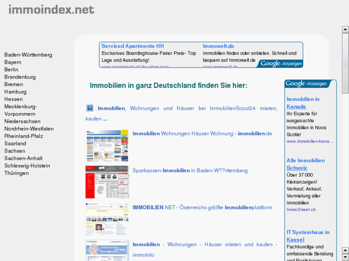Image resolution: width=349 pixels, height=261 pixels.
Task: Open Sparkassen-Immobilien in Baden-Württemberg link
Action: (190, 170)
